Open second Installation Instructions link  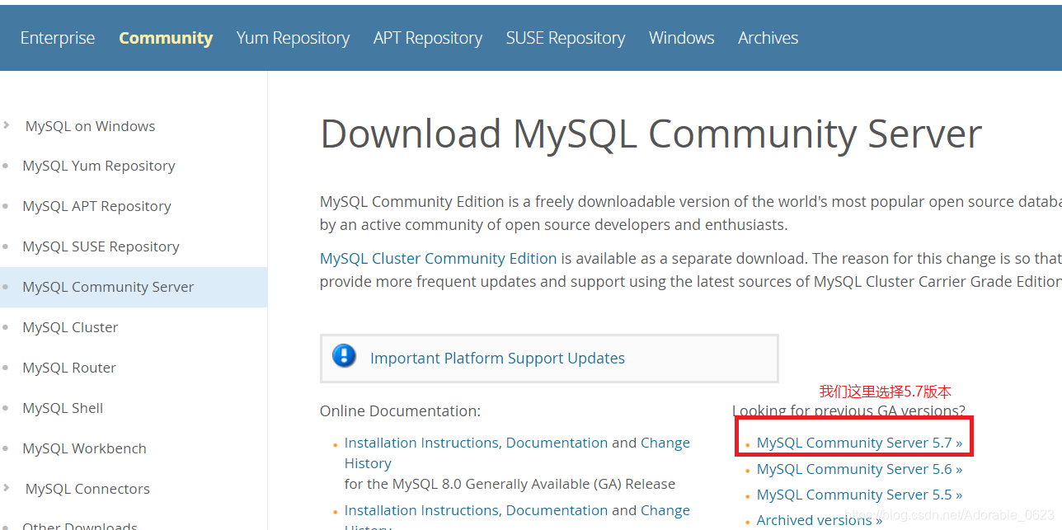point(421,510)
